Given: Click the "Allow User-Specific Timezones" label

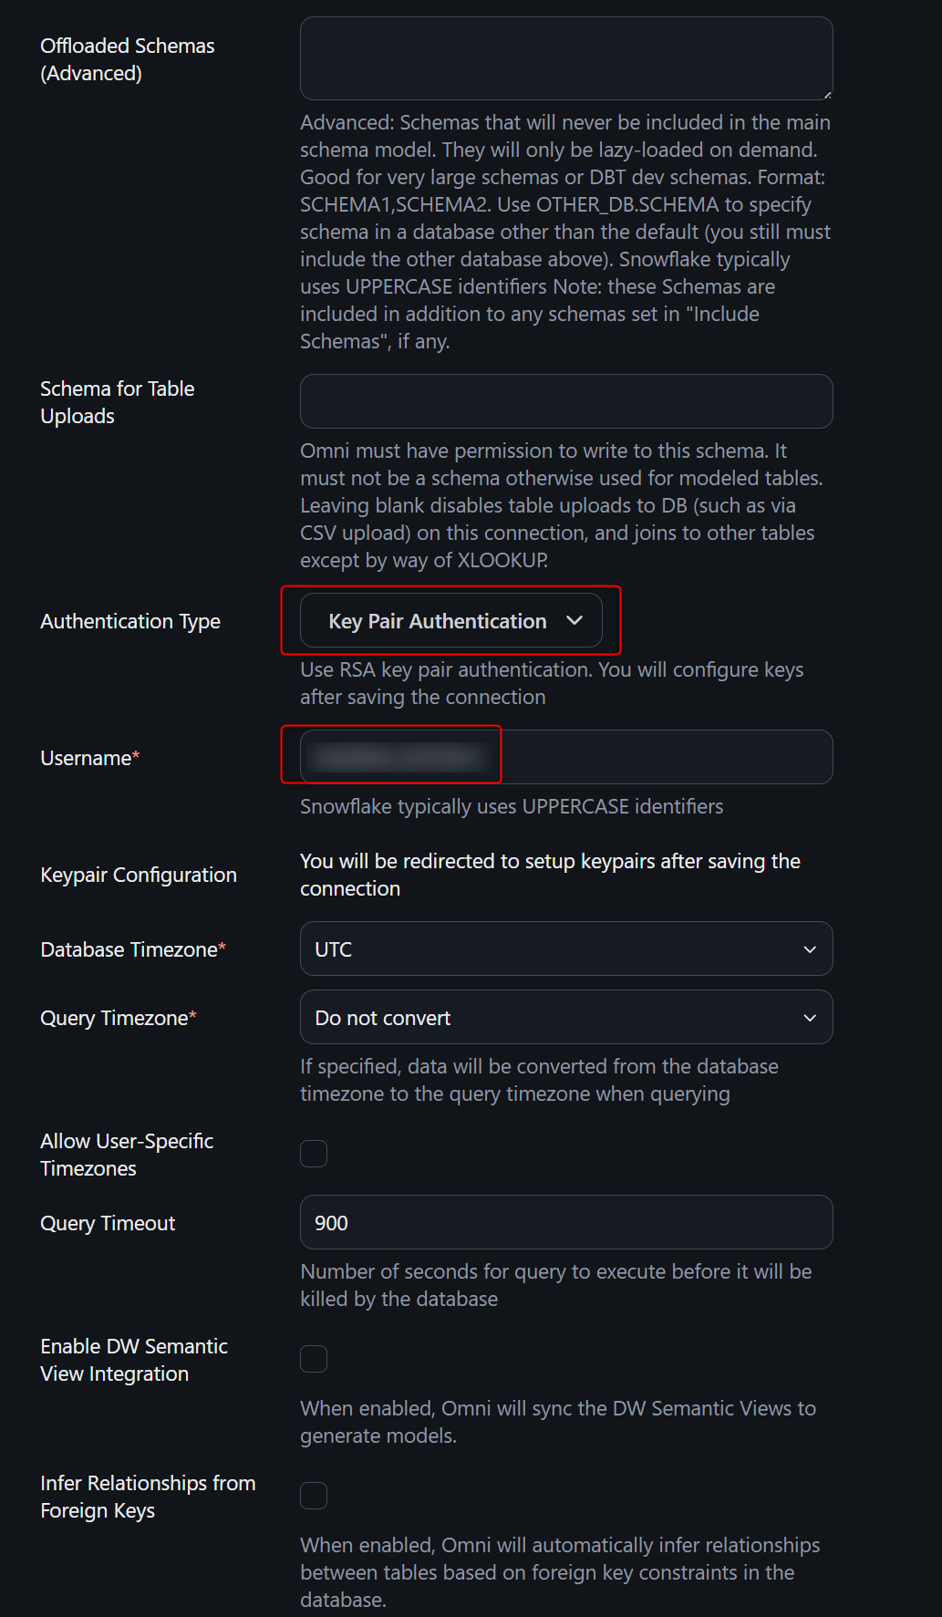Looking at the screenshot, I should point(127,1155).
